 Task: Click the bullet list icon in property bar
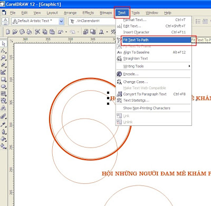click(198, 21)
